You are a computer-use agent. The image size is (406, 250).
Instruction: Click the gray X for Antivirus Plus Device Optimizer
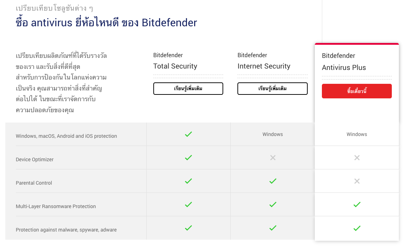[x=357, y=157]
